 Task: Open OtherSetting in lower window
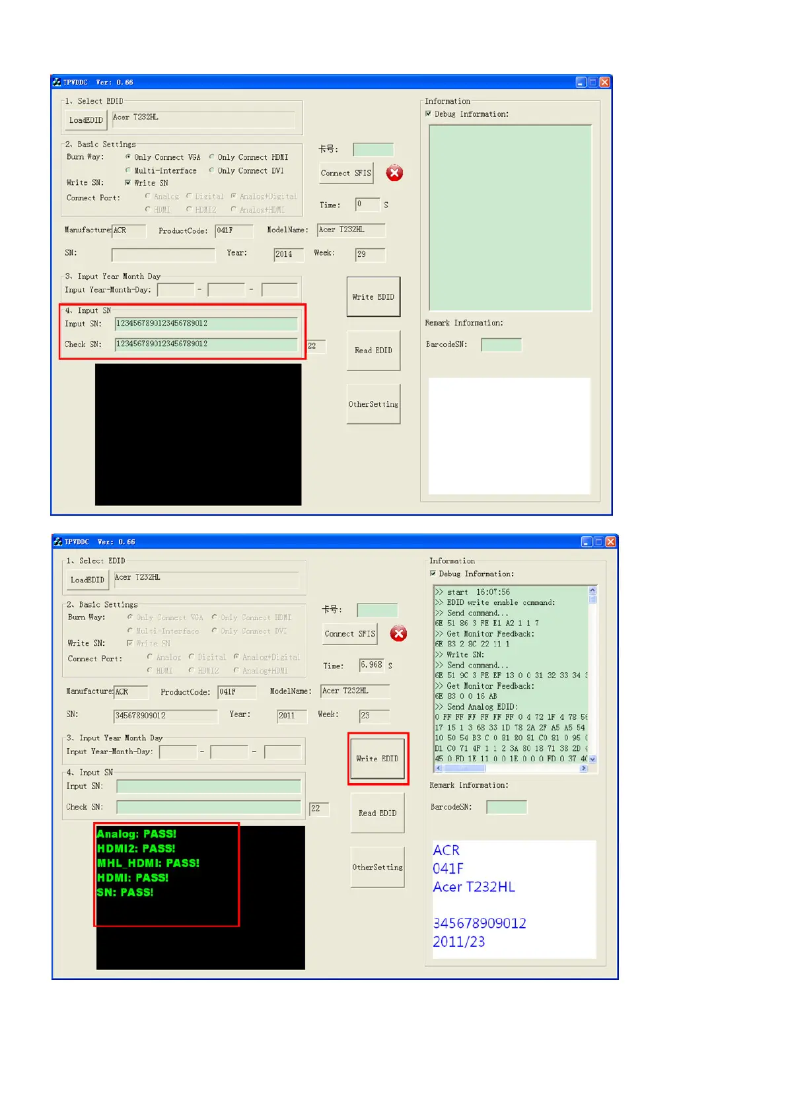[x=377, y=868]
